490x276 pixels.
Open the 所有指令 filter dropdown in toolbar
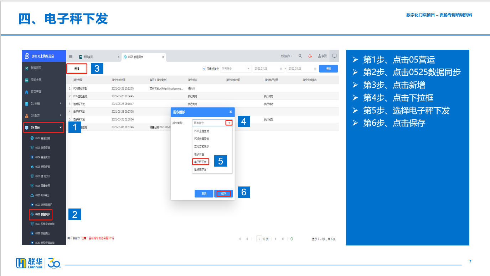pos(236,69)
